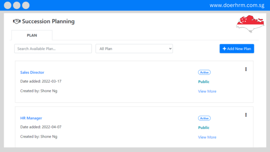Open the HR Manager plan link
270x152 pixels.
point(31,118)
